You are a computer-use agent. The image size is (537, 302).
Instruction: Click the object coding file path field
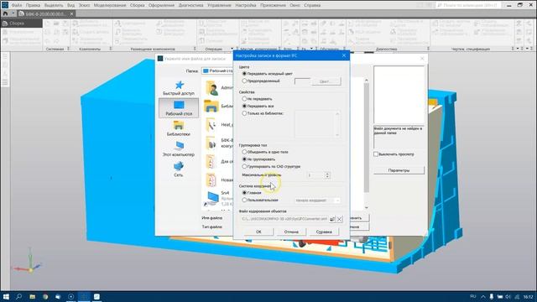284,219
